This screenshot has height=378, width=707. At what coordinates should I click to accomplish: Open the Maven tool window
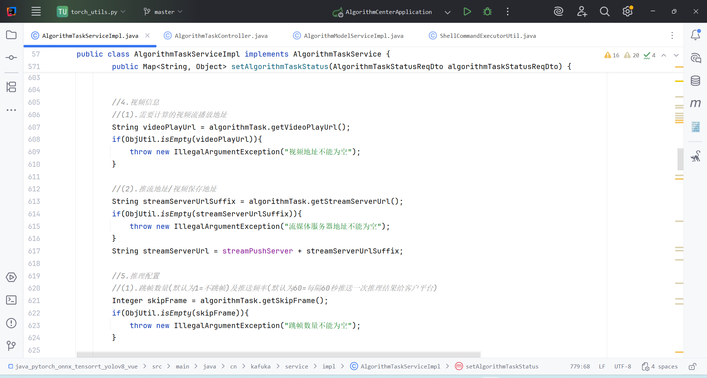click(x=696, y=103)
